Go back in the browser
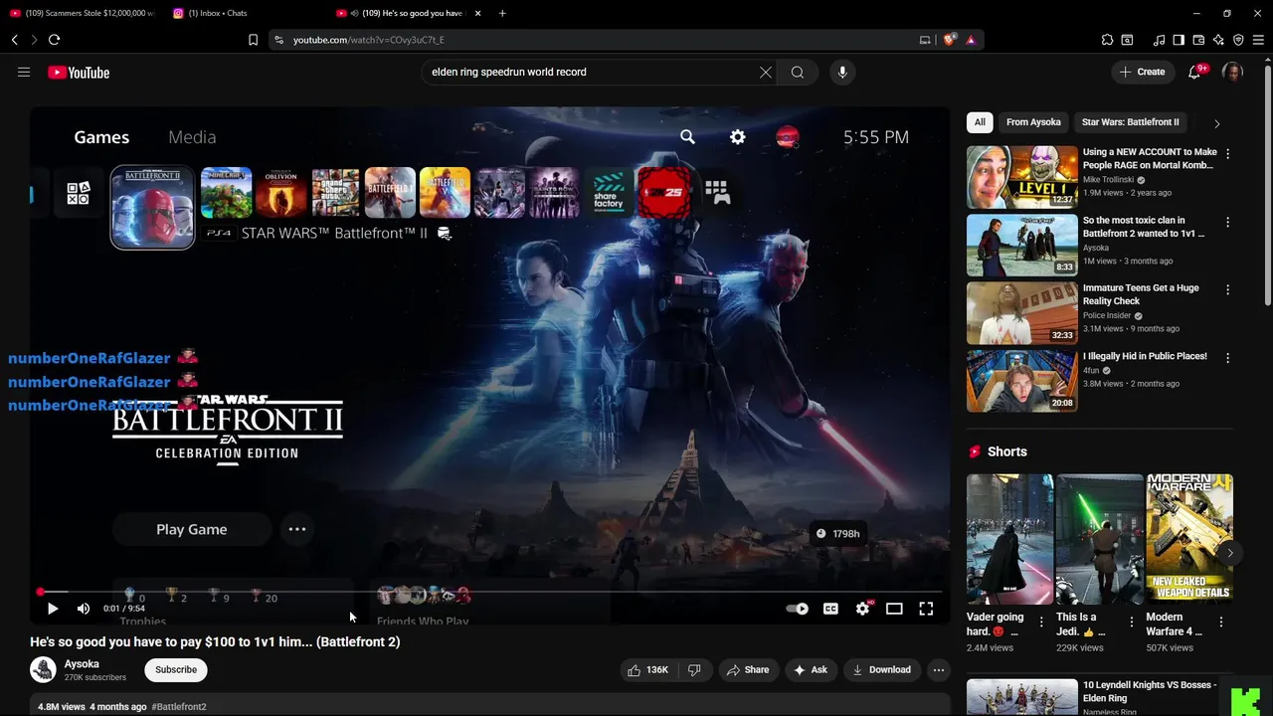1273x716 pixels. point(14,40)
